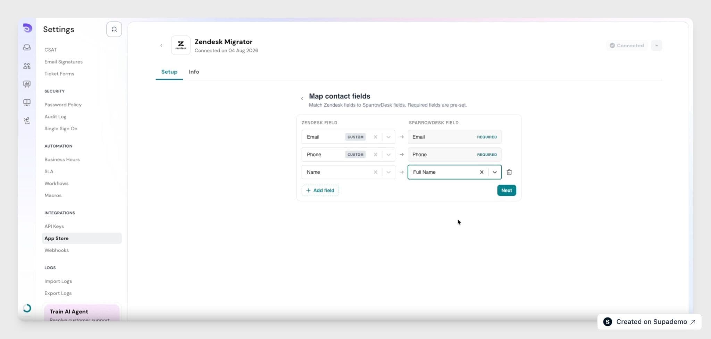
Task: Click the CUSTOM badge on Email row
Action: (355, 137)
